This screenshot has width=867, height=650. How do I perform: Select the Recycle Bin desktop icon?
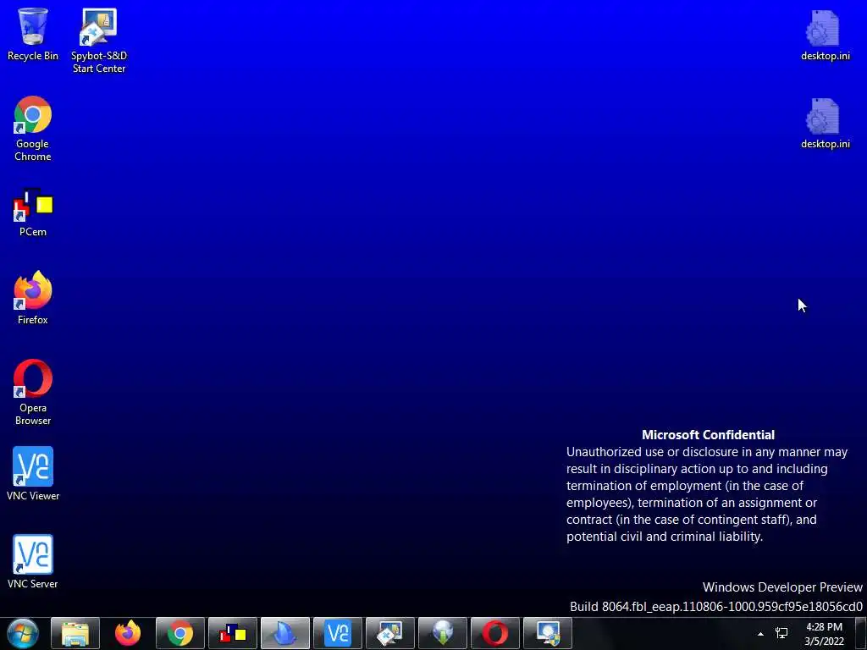[33, 34]
